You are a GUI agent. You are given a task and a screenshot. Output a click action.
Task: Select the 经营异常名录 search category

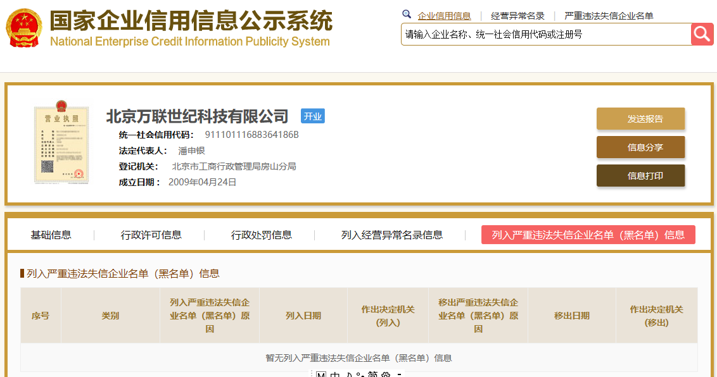[x=517, y=16]
